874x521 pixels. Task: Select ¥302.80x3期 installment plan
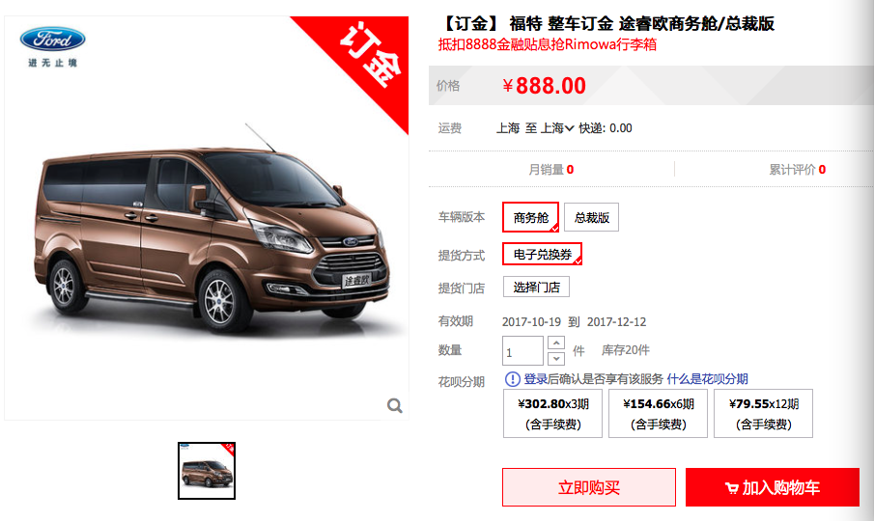pyautogui.click(x=553, y=414)
